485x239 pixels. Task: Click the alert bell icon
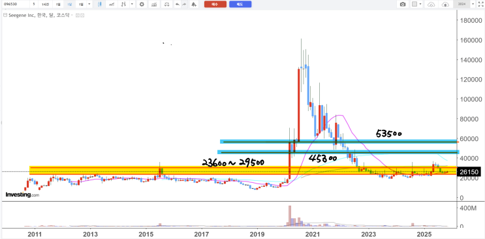tap(194, 5)
